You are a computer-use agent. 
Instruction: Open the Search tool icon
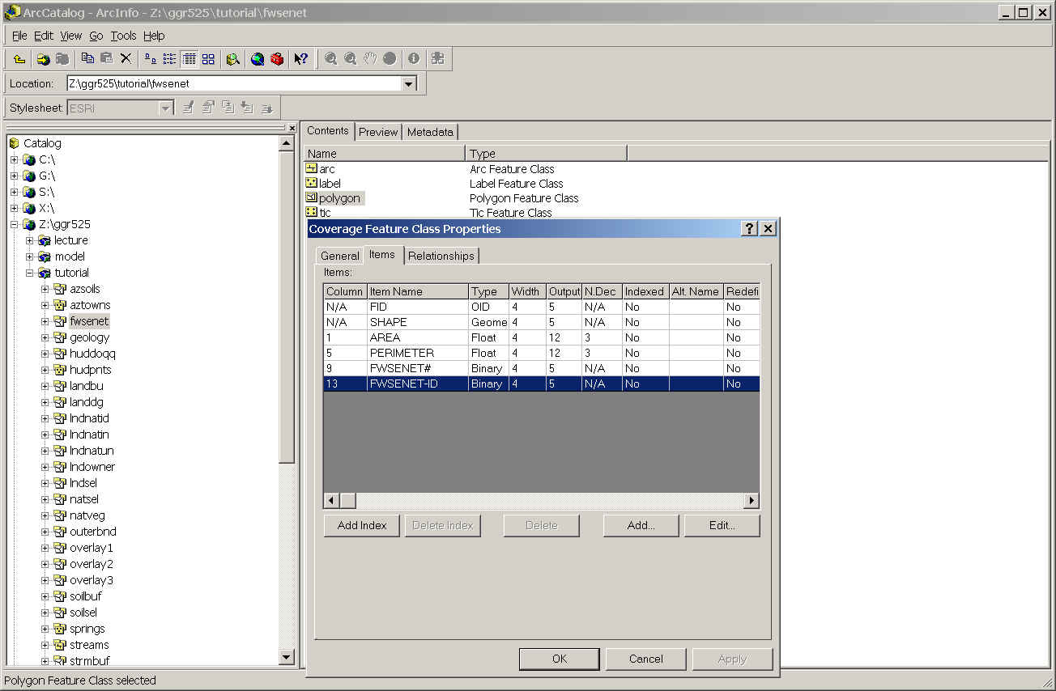(233, 59)
